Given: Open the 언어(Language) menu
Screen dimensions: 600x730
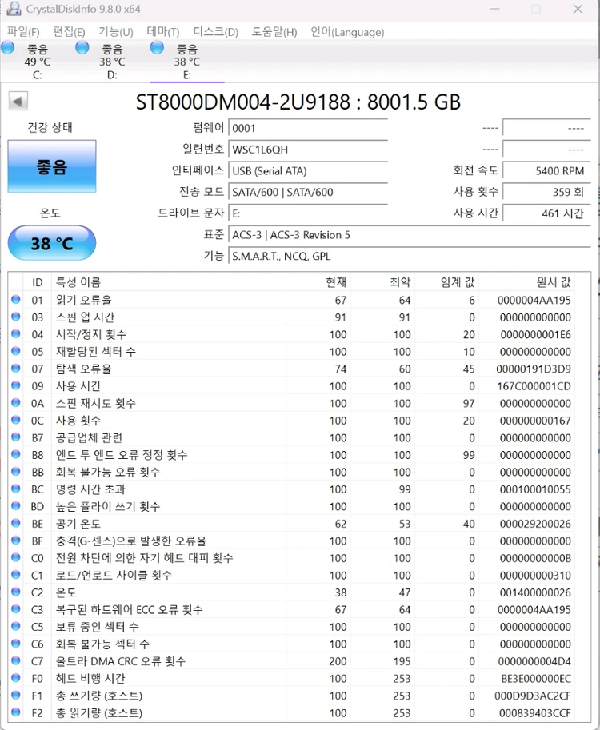Looking at the screenshot, I should click(x=347, y=32).
